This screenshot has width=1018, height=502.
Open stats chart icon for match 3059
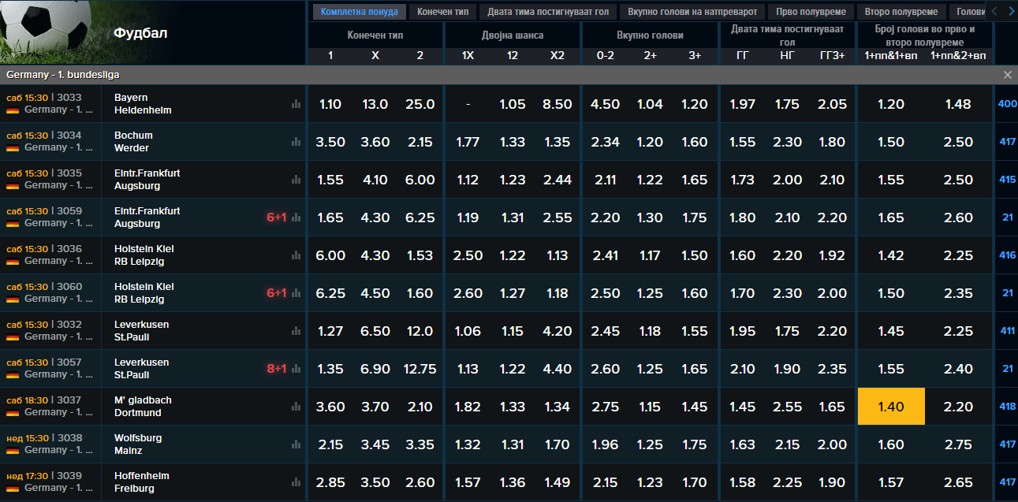tap(296, 218)
